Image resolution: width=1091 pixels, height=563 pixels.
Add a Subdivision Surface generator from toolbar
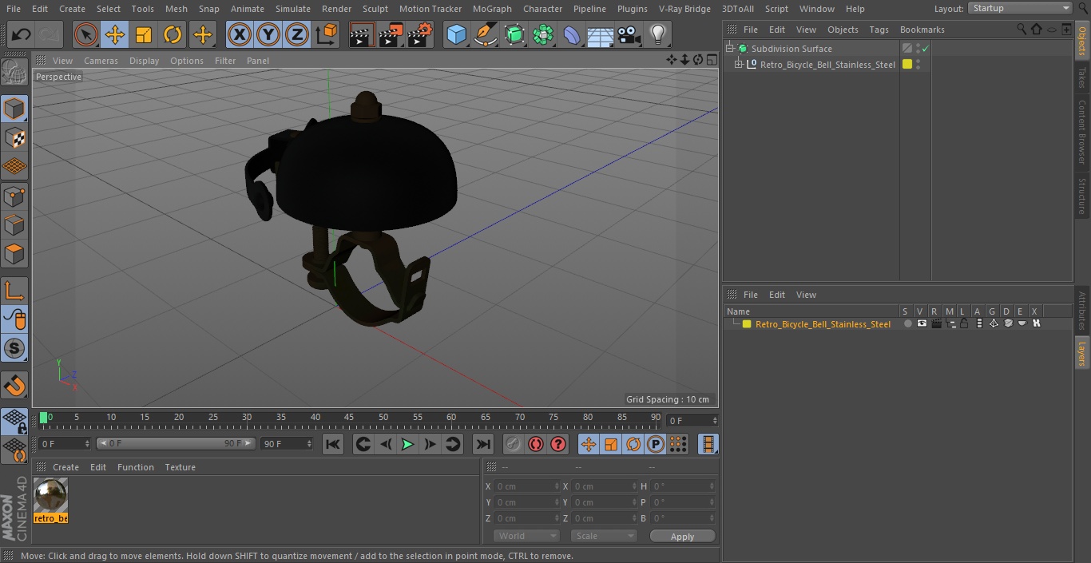coord(514,34)
